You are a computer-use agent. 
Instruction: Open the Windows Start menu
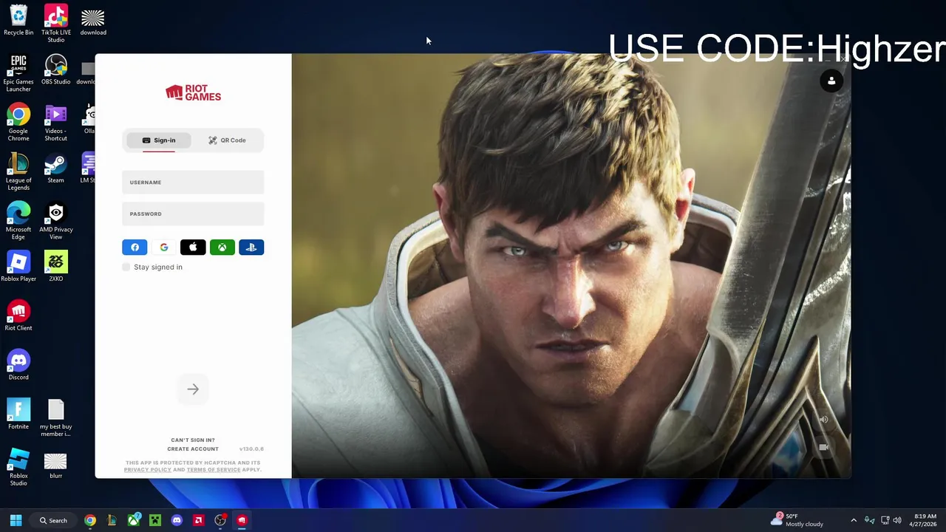point(16,520)
